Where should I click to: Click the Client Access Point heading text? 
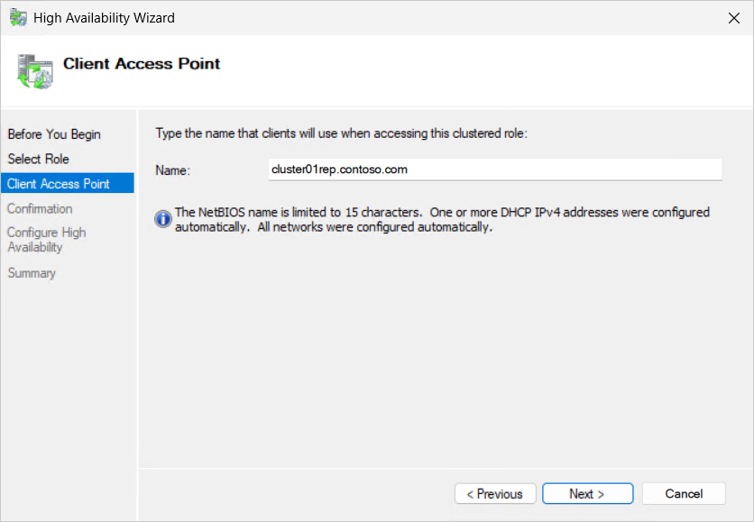click(142, 63)
